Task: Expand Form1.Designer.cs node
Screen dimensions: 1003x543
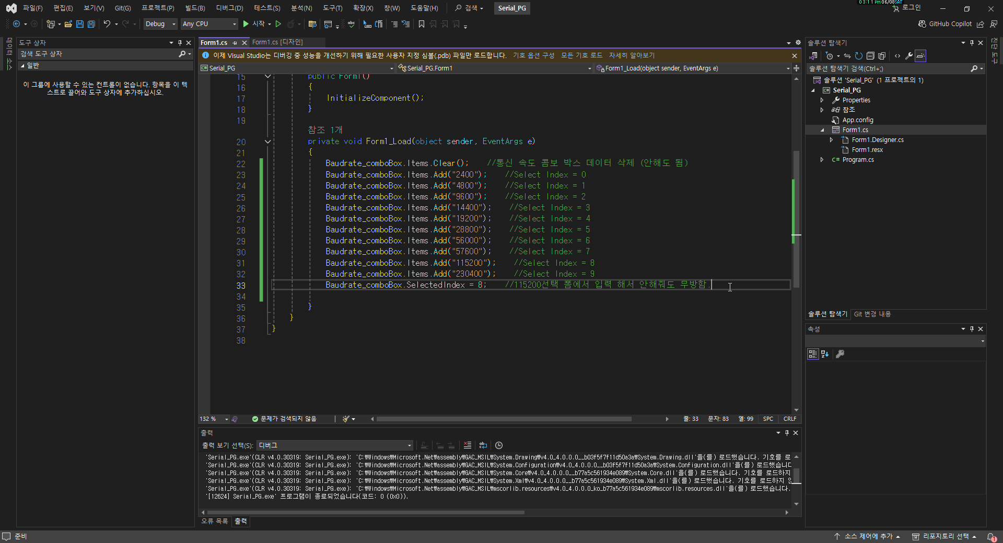Action: (831, 140)
